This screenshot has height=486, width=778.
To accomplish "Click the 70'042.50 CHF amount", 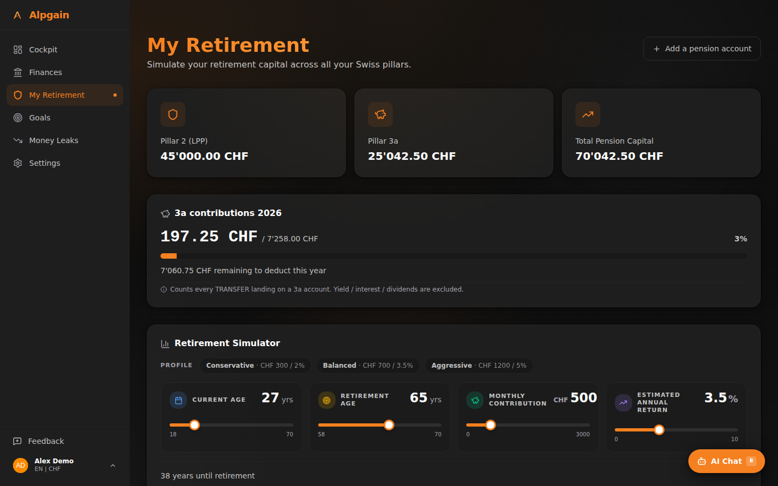I will (619, 156).
